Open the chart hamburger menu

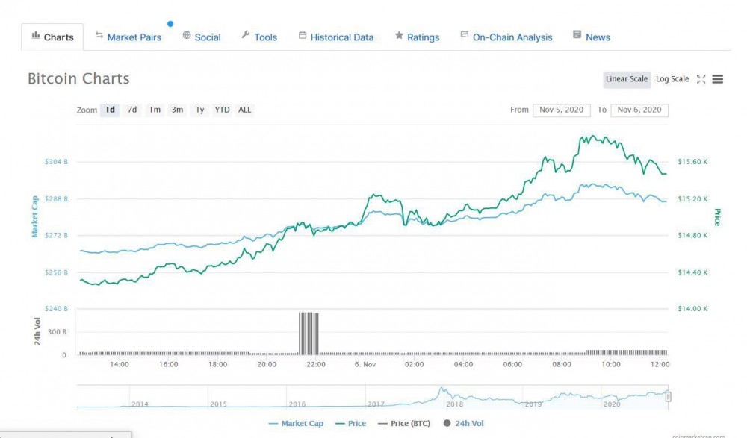(718, 78)
